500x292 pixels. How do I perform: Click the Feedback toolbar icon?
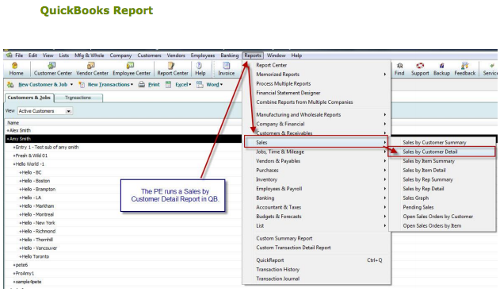click(465, 66)
